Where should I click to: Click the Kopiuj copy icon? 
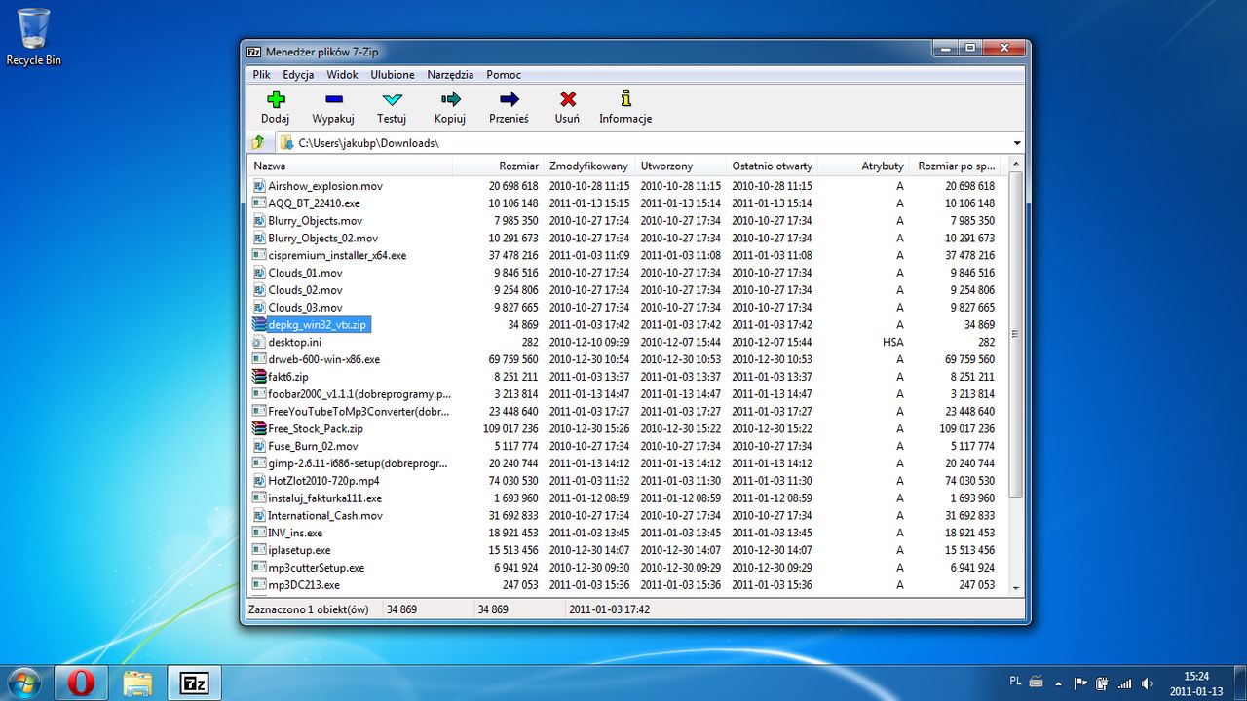pyautogui.click(x=450, y=99)
